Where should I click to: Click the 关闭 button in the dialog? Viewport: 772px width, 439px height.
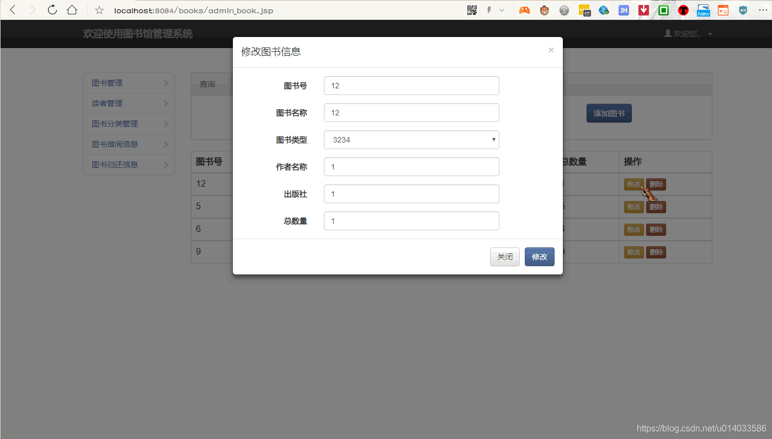[505, 257]
